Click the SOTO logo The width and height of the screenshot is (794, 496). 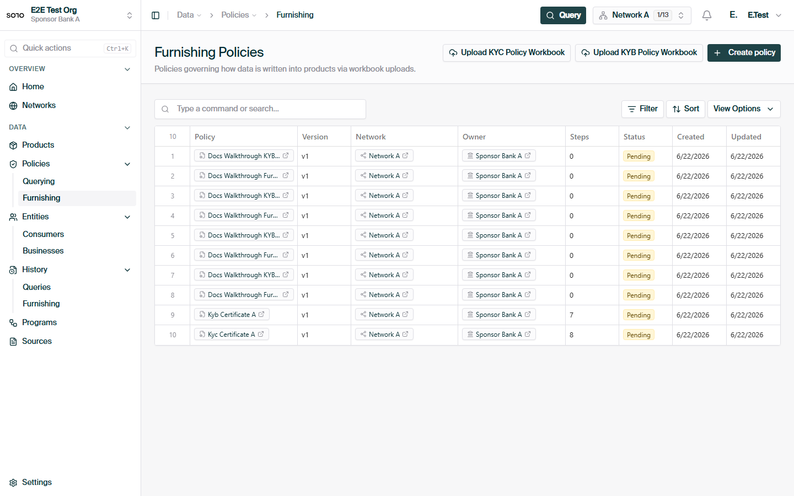(15, 15)
